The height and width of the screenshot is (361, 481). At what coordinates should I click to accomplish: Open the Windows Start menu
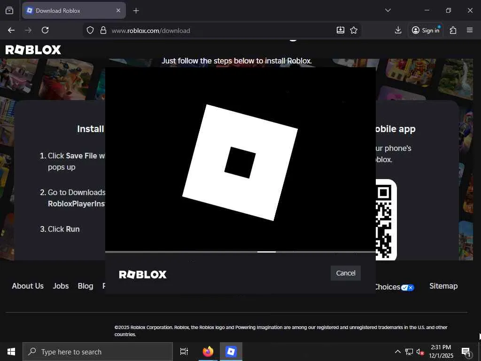click(11, 352)
